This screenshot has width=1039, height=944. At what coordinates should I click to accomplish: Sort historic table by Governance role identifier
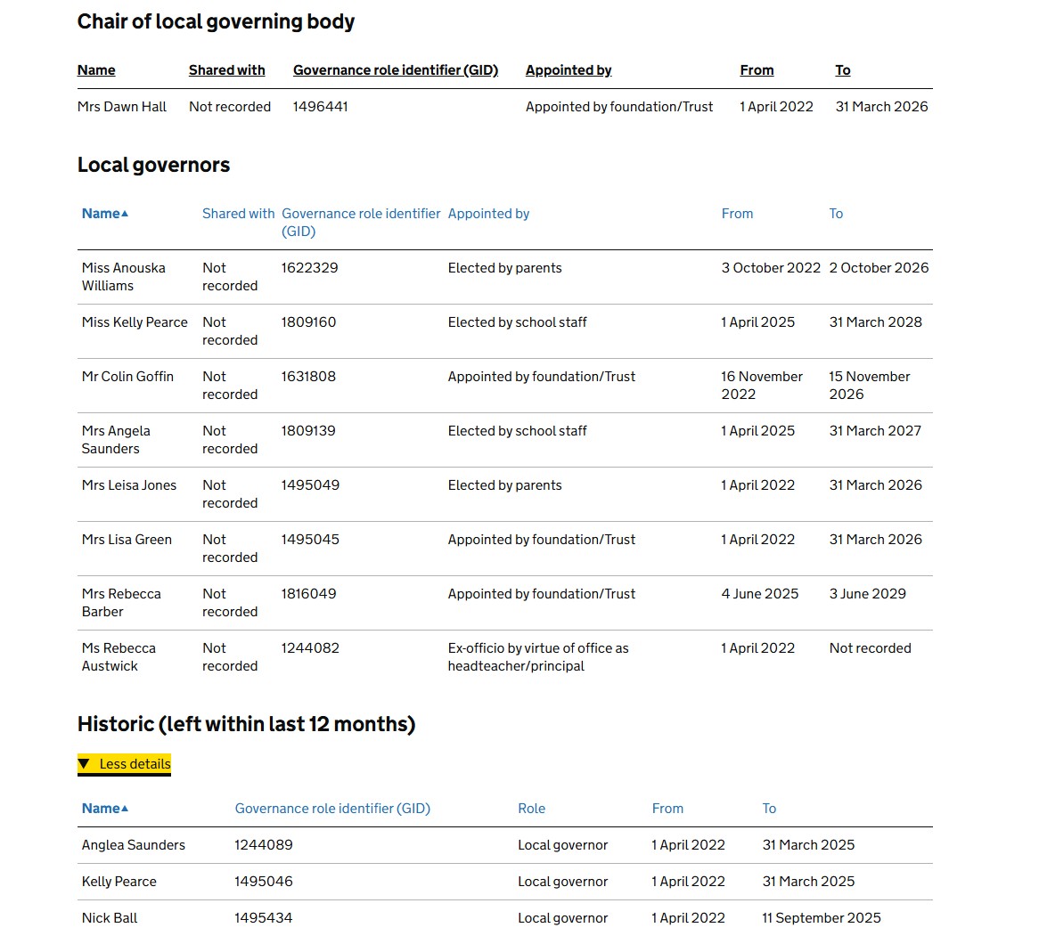coord(332,809)
